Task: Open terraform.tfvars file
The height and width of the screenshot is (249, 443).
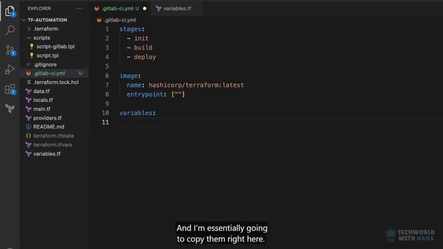Action: point(53,145)
